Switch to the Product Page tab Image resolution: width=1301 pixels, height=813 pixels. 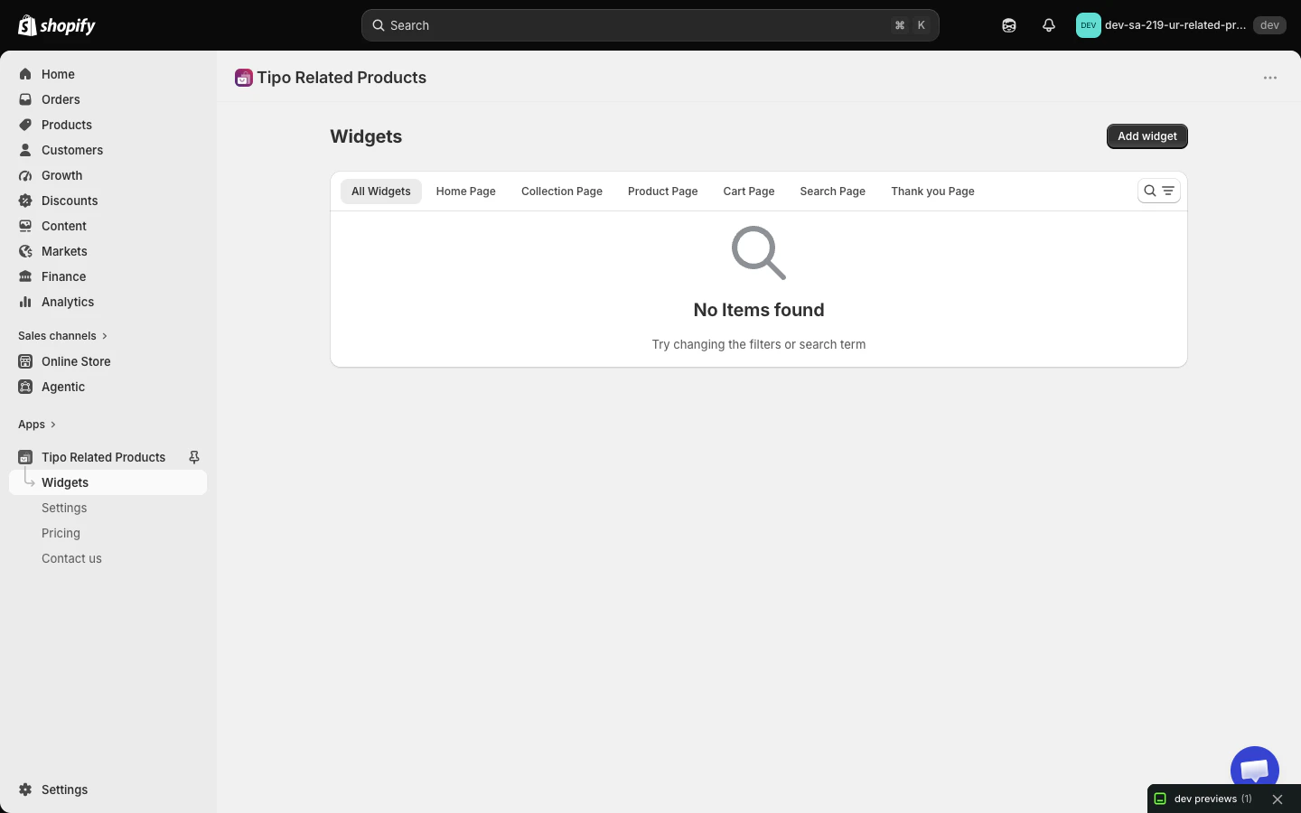[663, 192]
